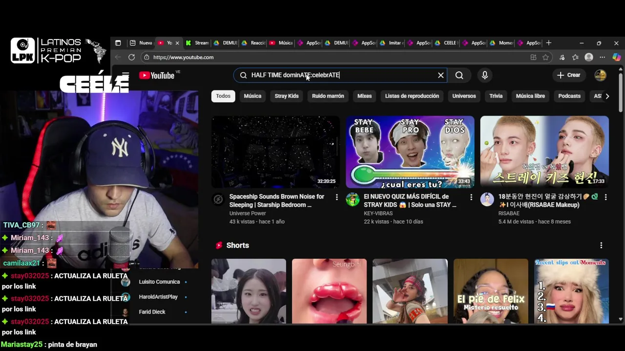Open the RISABAE Makeup video thumbnail
Screen dimensions: 625x351
[x=544, y=152]
